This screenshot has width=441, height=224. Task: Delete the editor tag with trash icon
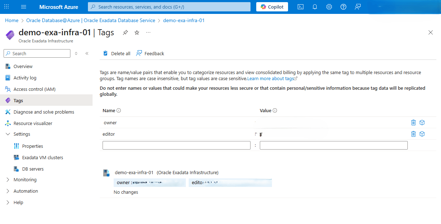point(413,134)
